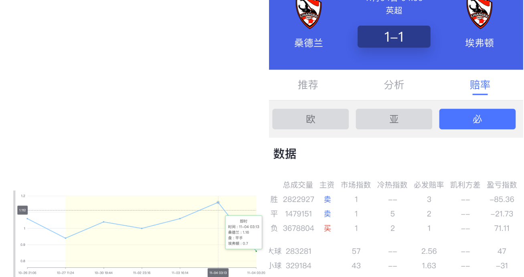The width and height of the screenshot is (524, 277).
Task: Click 卖 in the 平 row
Action: click(327, 214)
